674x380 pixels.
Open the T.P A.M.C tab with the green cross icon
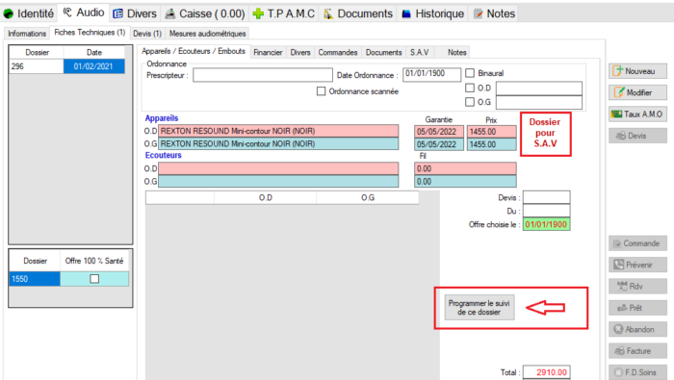tap(284, 13)
